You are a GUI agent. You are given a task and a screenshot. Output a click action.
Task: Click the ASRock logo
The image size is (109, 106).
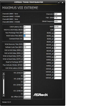(41, 95)
